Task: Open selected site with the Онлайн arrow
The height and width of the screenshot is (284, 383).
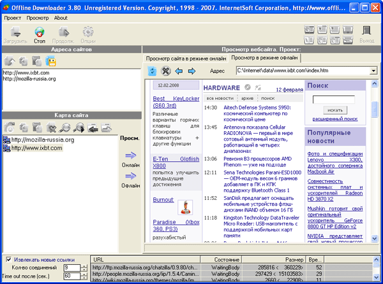Action: 131,155
